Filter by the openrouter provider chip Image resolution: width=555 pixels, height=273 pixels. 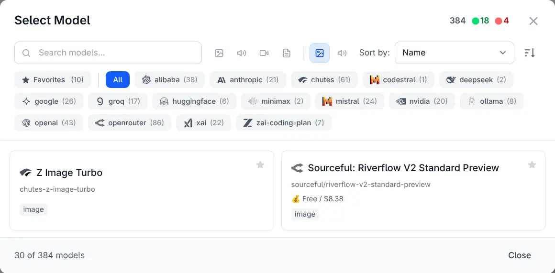click(x=129, y=123)
